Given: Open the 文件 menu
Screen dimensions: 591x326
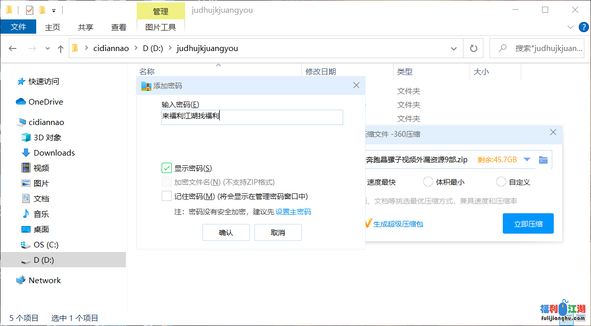Looking at the screenshot, I should pos(18,27).
